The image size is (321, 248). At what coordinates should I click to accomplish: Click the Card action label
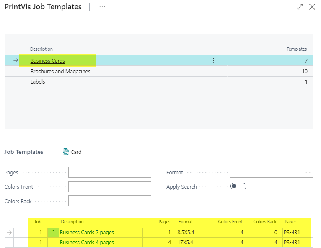click(x=76, y=152)
